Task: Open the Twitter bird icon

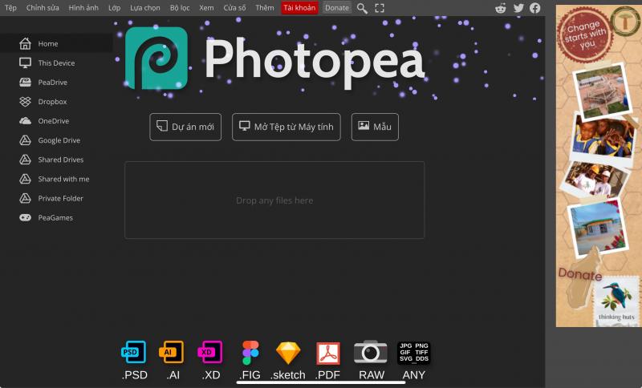Action: click(x=518, y=8)
